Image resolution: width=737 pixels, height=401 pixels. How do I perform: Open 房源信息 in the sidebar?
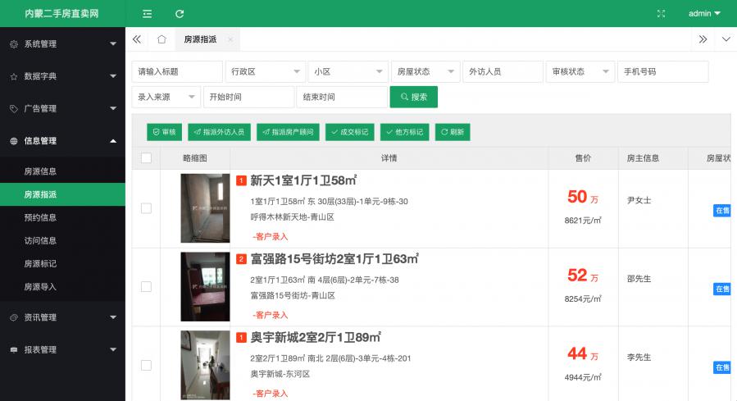pos(40,171)
